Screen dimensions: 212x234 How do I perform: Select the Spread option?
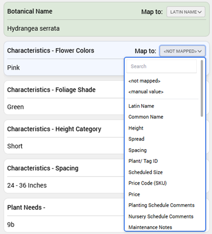(x=136, y=139)
